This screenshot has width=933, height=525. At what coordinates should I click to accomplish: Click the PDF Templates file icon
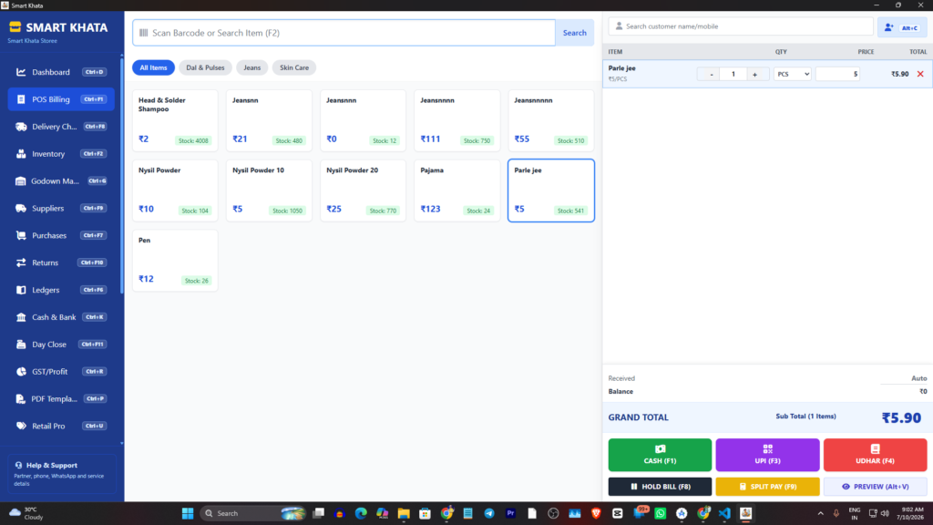21,399
